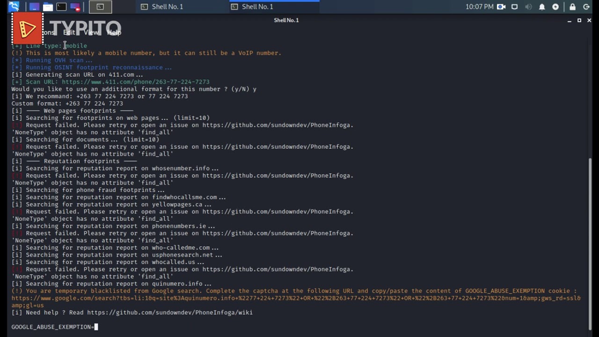Click the quinumero.info reputation line
This screenshot has width=599, height=337.
coord(111,284)
